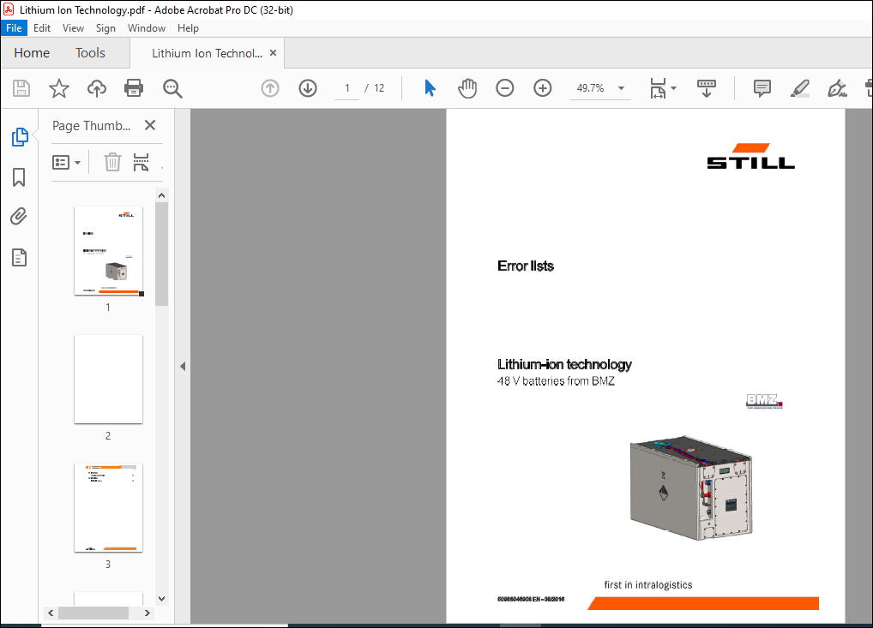This screenshot has width=873, height=628.
Task: Open the Help menu
Action: (188, 27)
